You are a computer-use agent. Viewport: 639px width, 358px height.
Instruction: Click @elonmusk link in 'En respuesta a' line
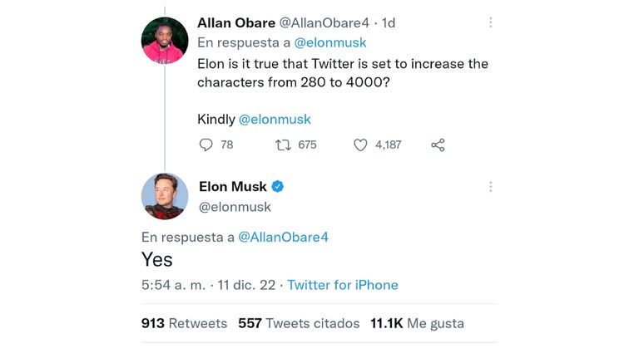[x=330, y=42]
